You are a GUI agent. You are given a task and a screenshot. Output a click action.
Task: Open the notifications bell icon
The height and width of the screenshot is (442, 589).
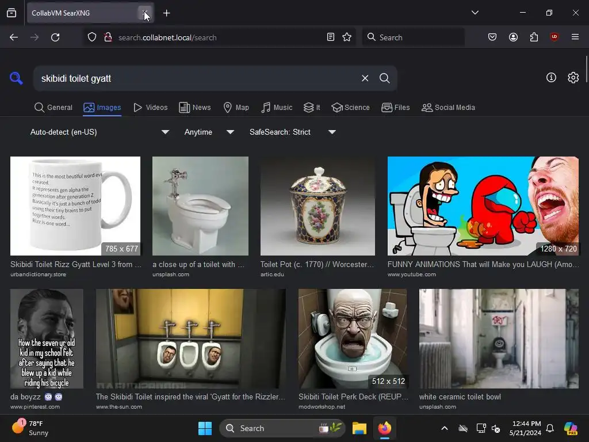(550, 428)
